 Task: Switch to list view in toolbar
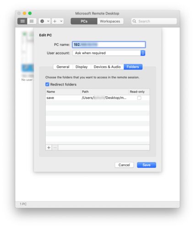(x=32, y=21)
